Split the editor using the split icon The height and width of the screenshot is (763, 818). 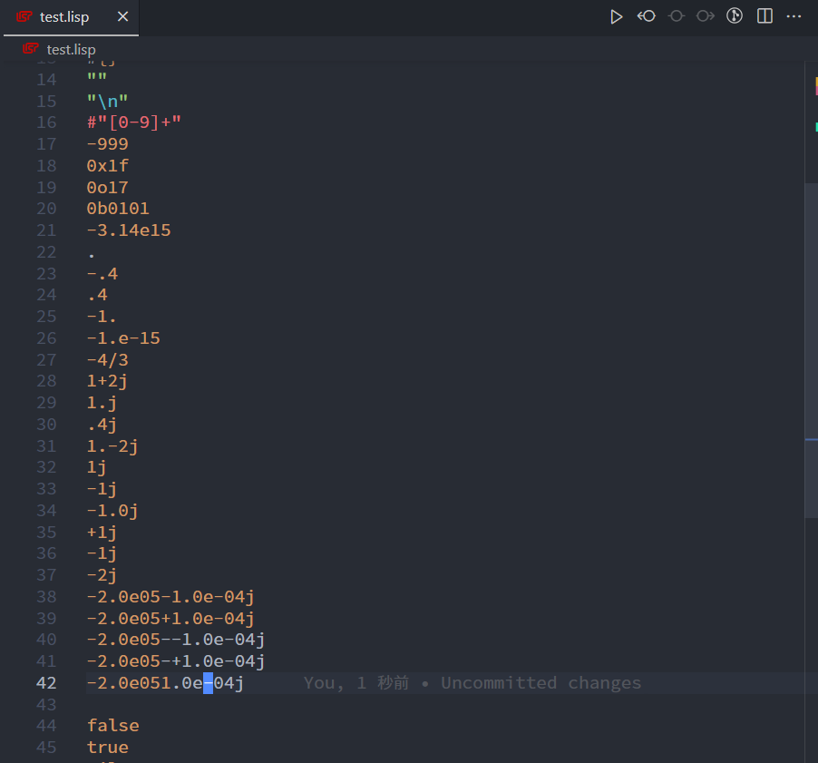pos(763,16)
